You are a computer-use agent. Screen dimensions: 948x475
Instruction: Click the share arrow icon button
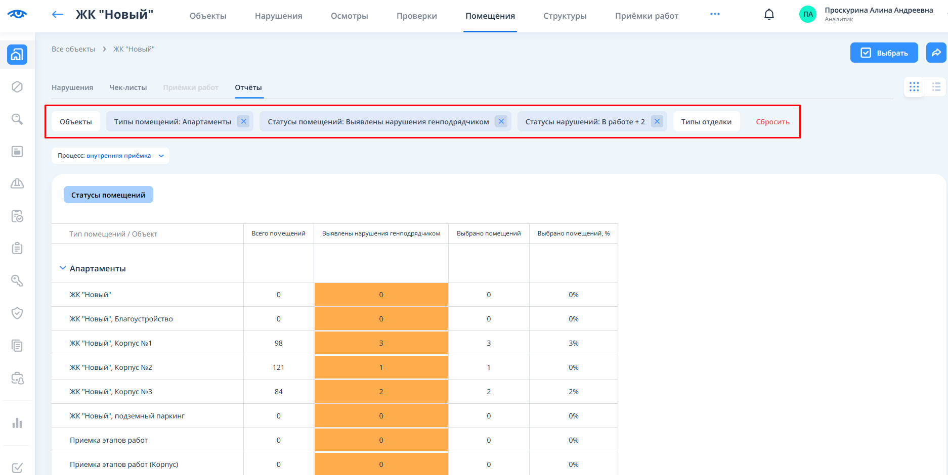936,53
